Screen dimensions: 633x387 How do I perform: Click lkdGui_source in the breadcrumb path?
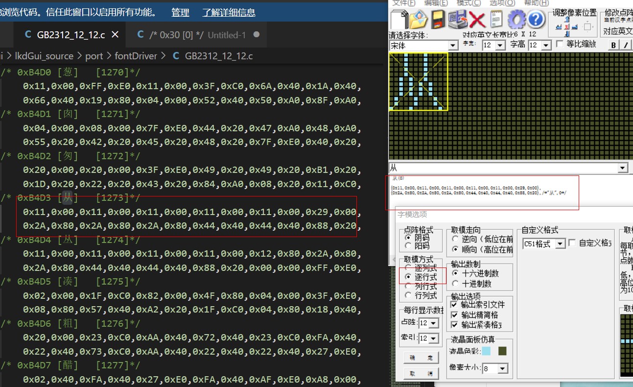tap(44, 56)
